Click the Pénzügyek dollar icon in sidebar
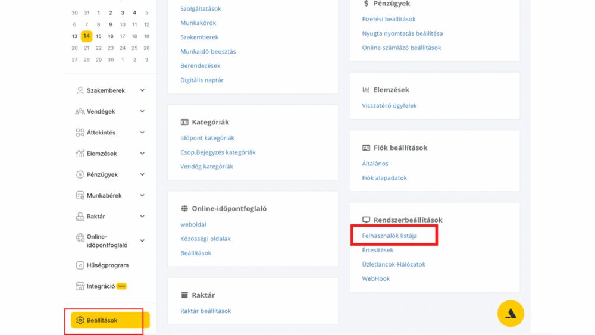 (x=80, y=174)
